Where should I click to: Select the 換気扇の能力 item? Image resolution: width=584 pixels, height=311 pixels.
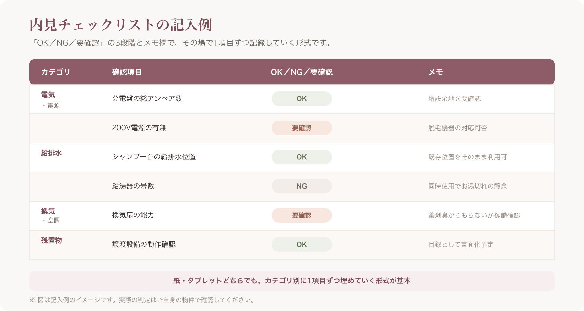[133, 215]
